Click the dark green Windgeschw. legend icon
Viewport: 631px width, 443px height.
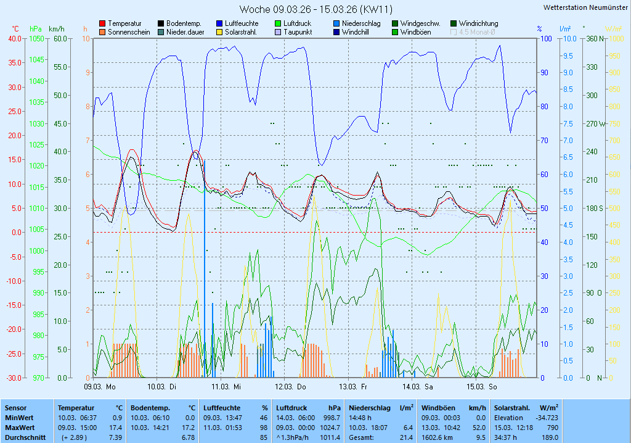(395, 23)
